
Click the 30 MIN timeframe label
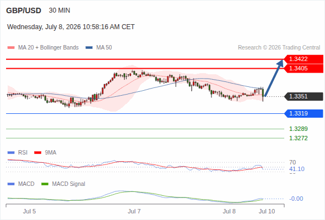[59, 10]
